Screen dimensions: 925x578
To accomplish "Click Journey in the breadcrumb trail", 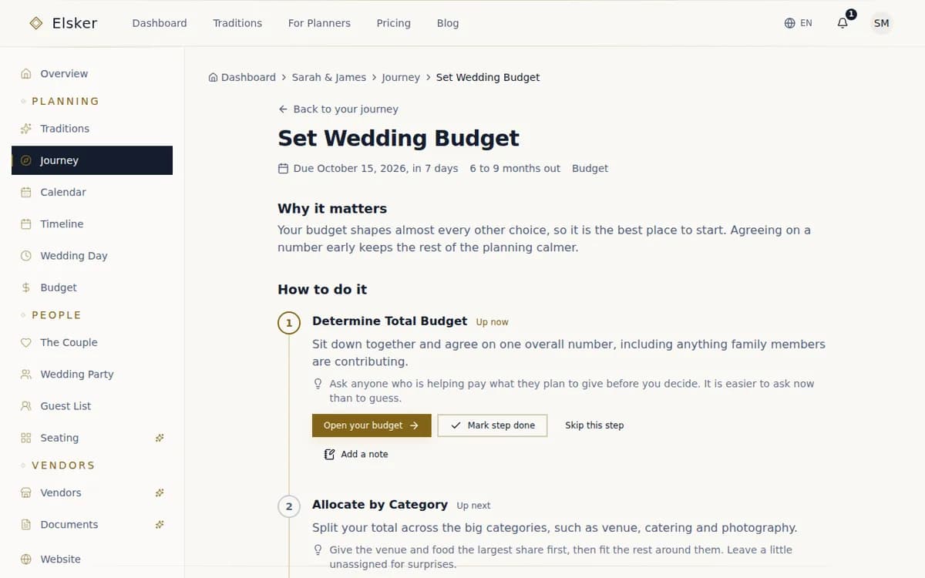I will (401, 77).
